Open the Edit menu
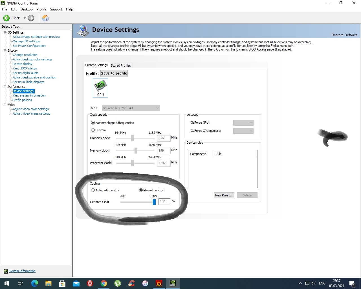The image size is (361, 289). click(x=14, y=9)
